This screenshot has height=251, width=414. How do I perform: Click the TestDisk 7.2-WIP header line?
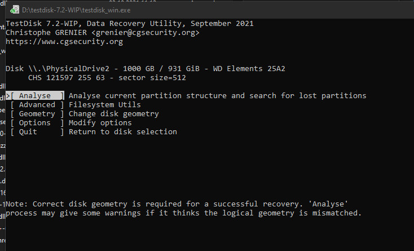pos(130,24)
